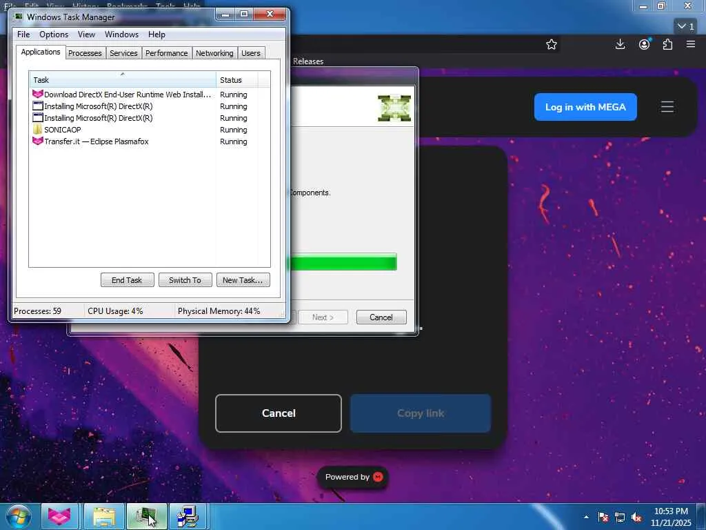Sort the list by the Task column header
706x530 pixels.
[123, 80]
